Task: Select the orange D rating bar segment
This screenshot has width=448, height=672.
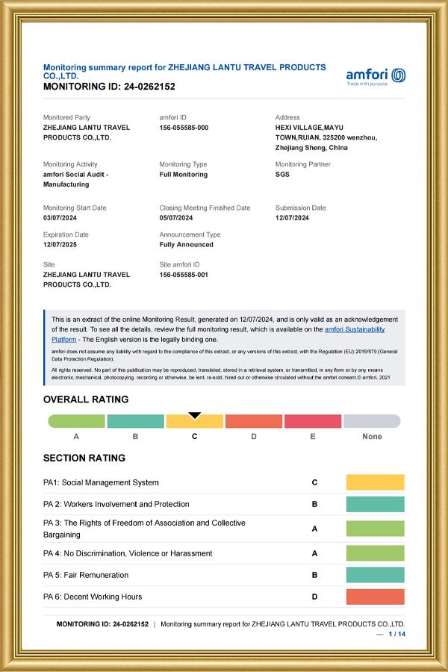Action: click(x=253, y=421)
